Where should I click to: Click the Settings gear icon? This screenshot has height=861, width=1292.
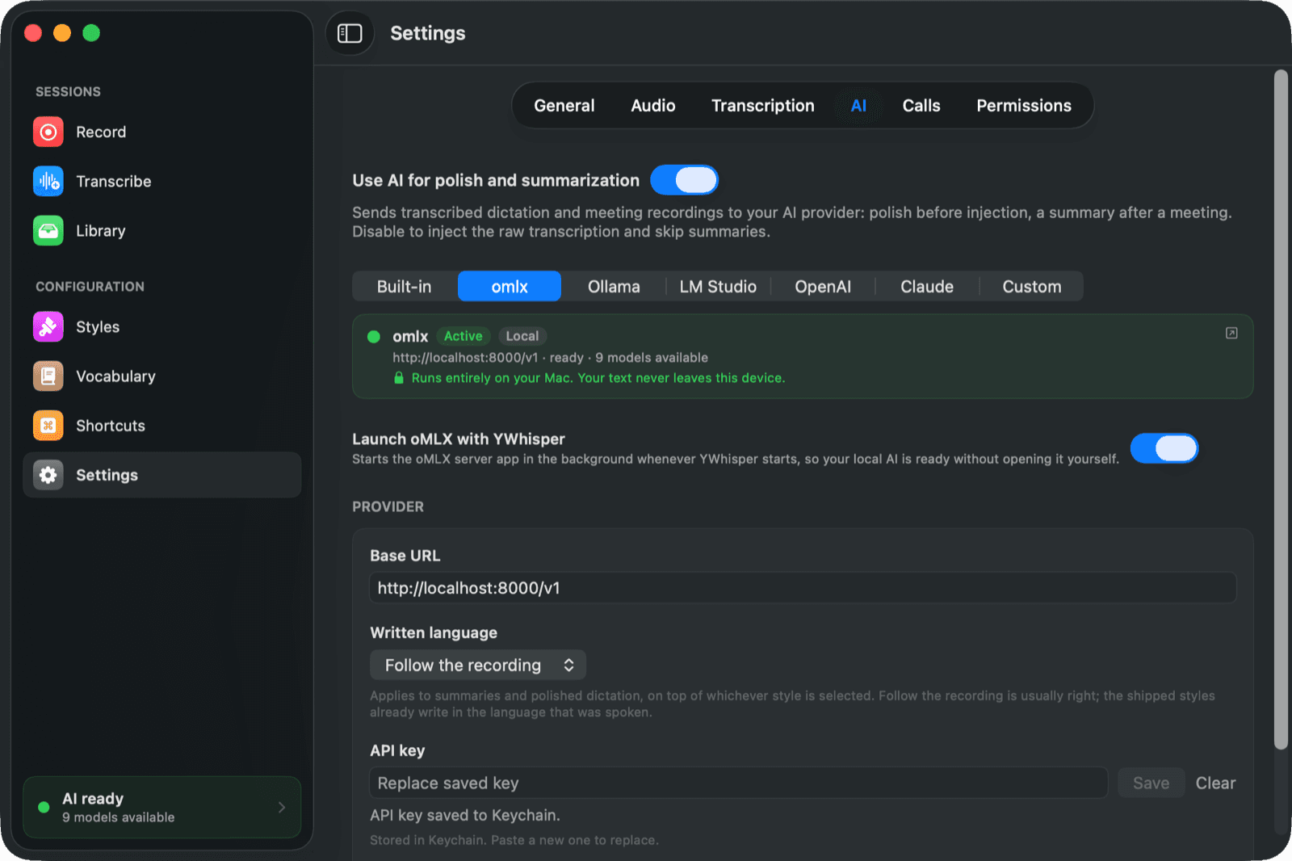48,474
